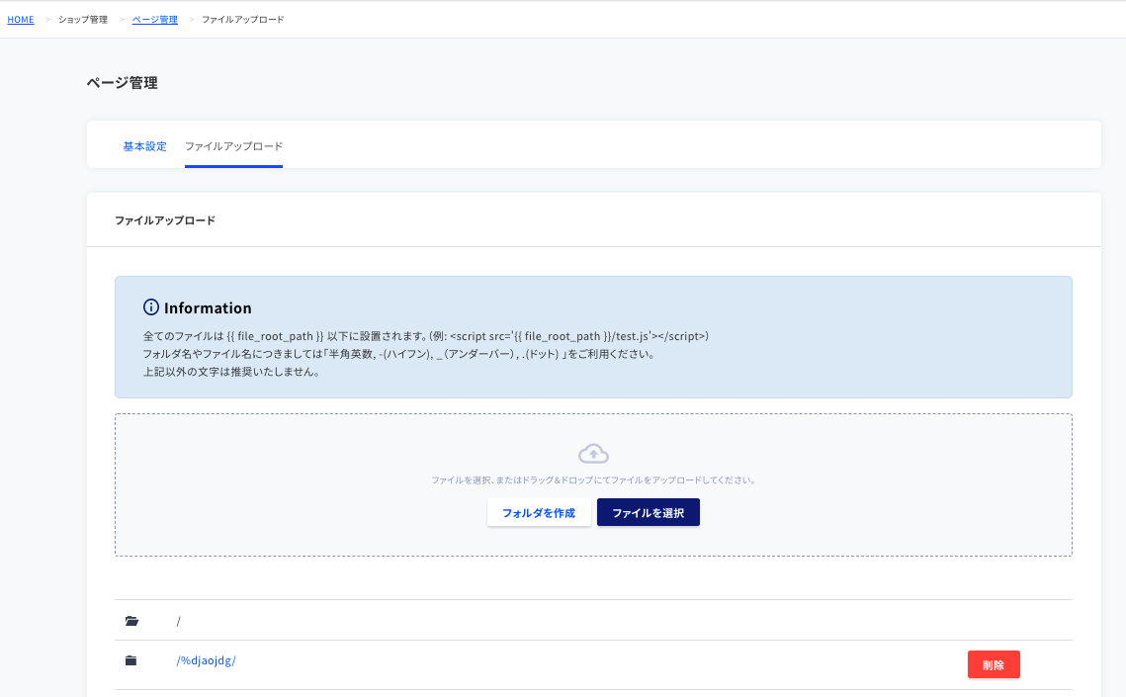Delete /%djaojdg/ folder with 削除 button
1126x697 pixels.
tap(994, 664)
